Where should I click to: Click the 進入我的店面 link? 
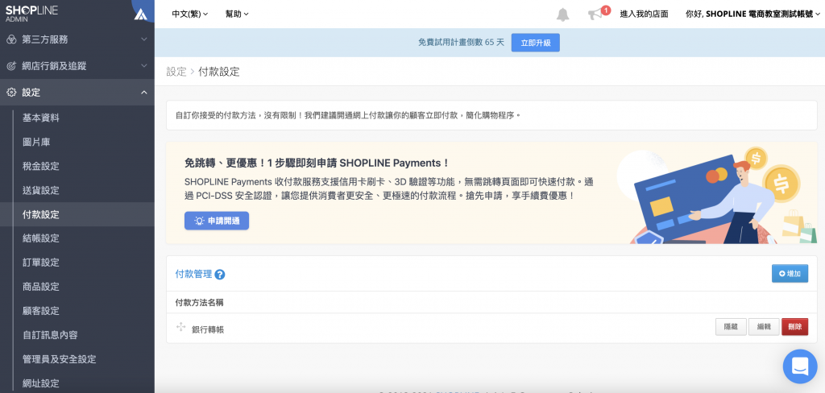click(x=644, y=14)
